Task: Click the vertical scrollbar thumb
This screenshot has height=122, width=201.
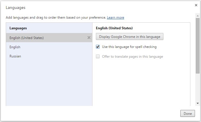Action: [198, 46]
